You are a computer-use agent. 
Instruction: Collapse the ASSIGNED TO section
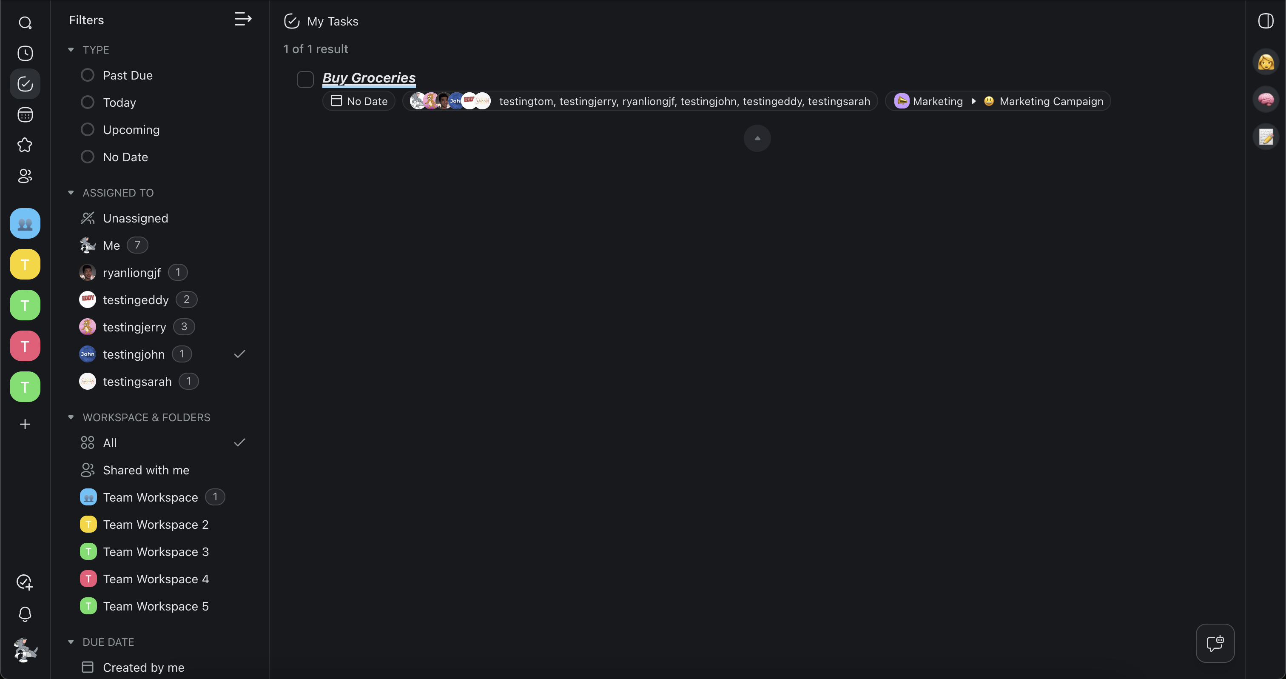pos(71,192)
